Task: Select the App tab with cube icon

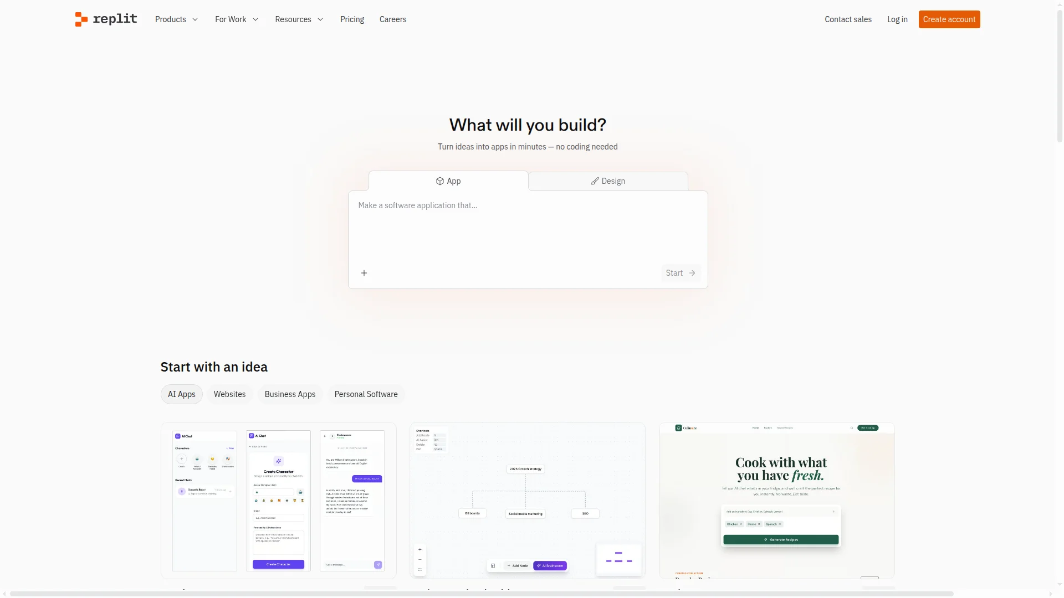Action: pos(448,181)
